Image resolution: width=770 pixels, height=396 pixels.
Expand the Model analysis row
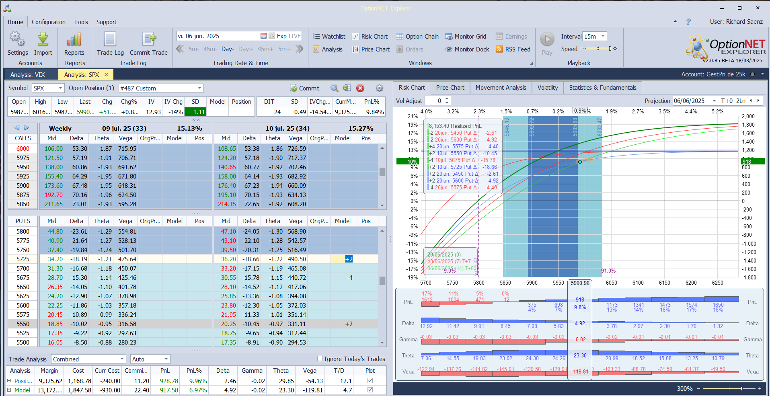click(x=9, y=390)
